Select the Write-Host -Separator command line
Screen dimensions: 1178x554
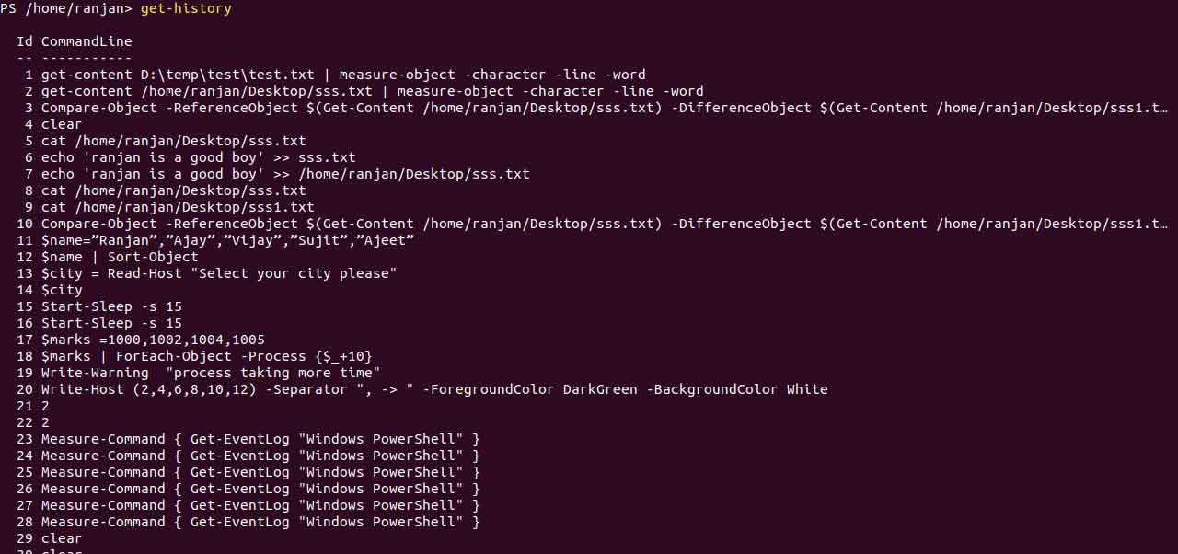[434, 389]
